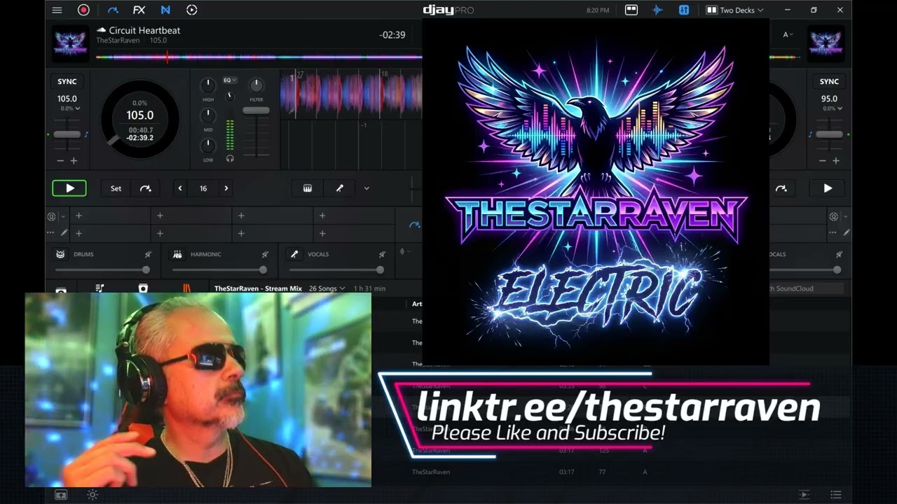Screen dimensions: 897x504
Task: Open the Two Decks layout dropdown
Action: coord(735,10)
